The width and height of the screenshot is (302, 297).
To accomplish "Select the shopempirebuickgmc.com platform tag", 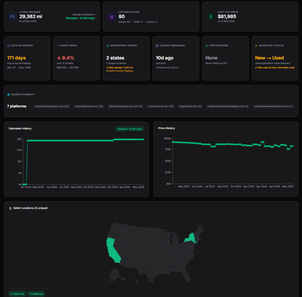I will [x=52, y=106].
